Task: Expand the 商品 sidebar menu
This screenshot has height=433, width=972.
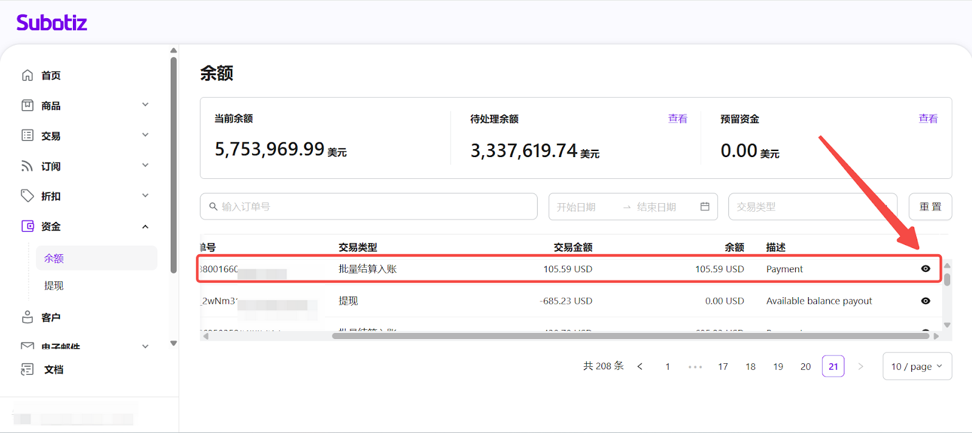Action: 145,105
